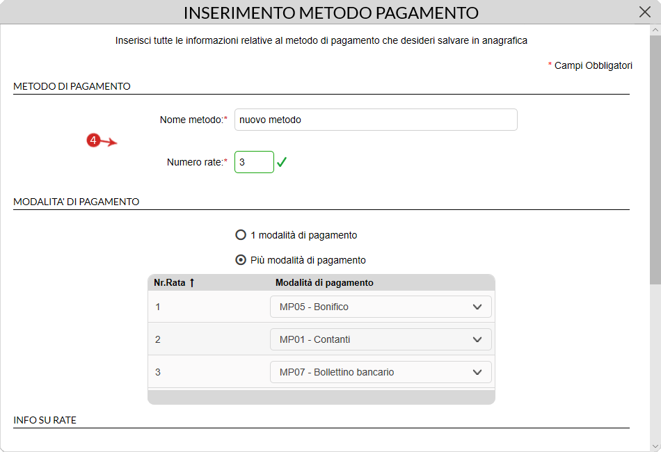Viewport: 661px width, 452px height.
Task: Select 'Più modalità di pagamento' radio option
Action: pos(241,260)
